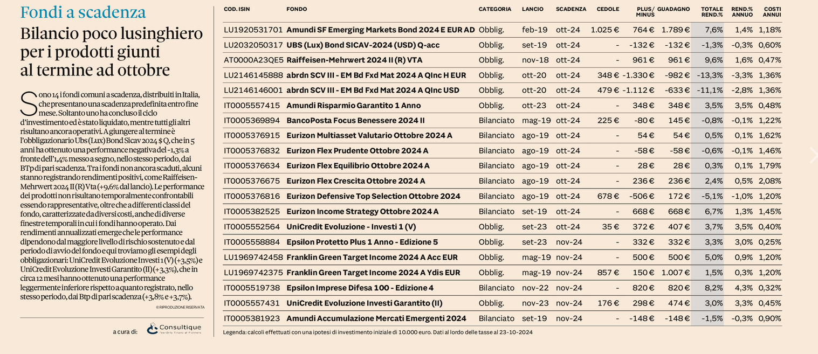Click fund 'Eurizon Flex Crescita Ottobre 2024 A'
The height and width of the screenshot is (354, 818).
pos(356,181)
